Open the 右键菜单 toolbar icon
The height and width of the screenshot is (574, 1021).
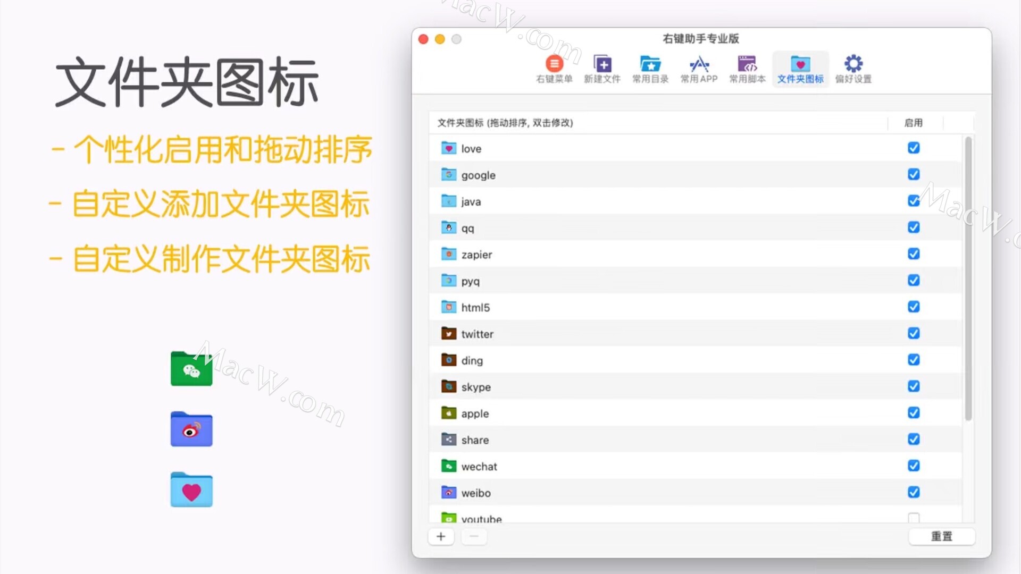tap(554, 69)
